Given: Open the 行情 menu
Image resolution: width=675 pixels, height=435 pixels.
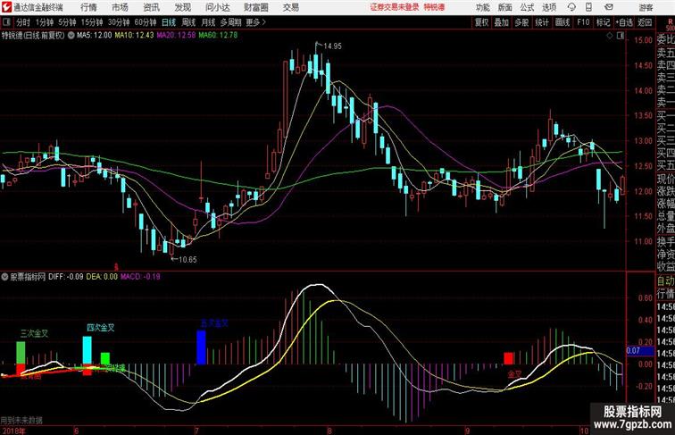Looking at the screenshot, I should click(x=88, y=7).
